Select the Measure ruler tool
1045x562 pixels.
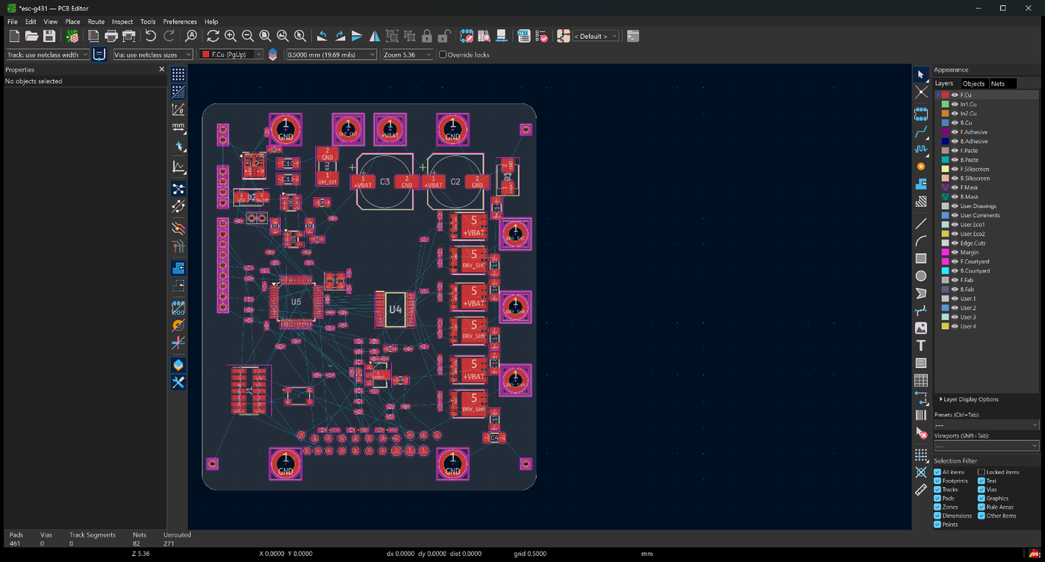coord(921,490)
